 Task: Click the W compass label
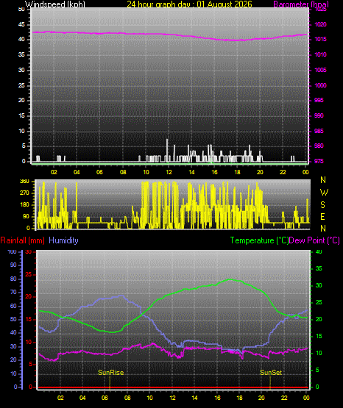324,193
